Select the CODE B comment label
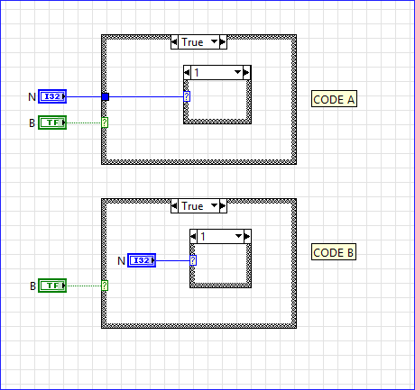This screenshot has height=390, width=415. click(334, 252)
